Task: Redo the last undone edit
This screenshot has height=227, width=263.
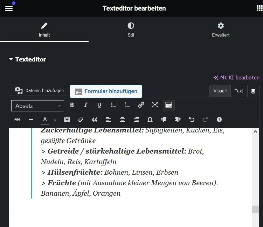Action: pos(205,119)
